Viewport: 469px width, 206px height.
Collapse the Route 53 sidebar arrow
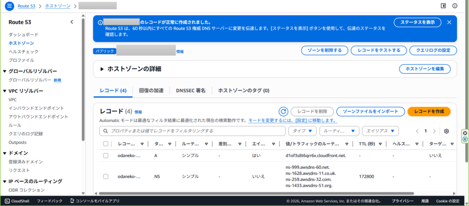71,22
